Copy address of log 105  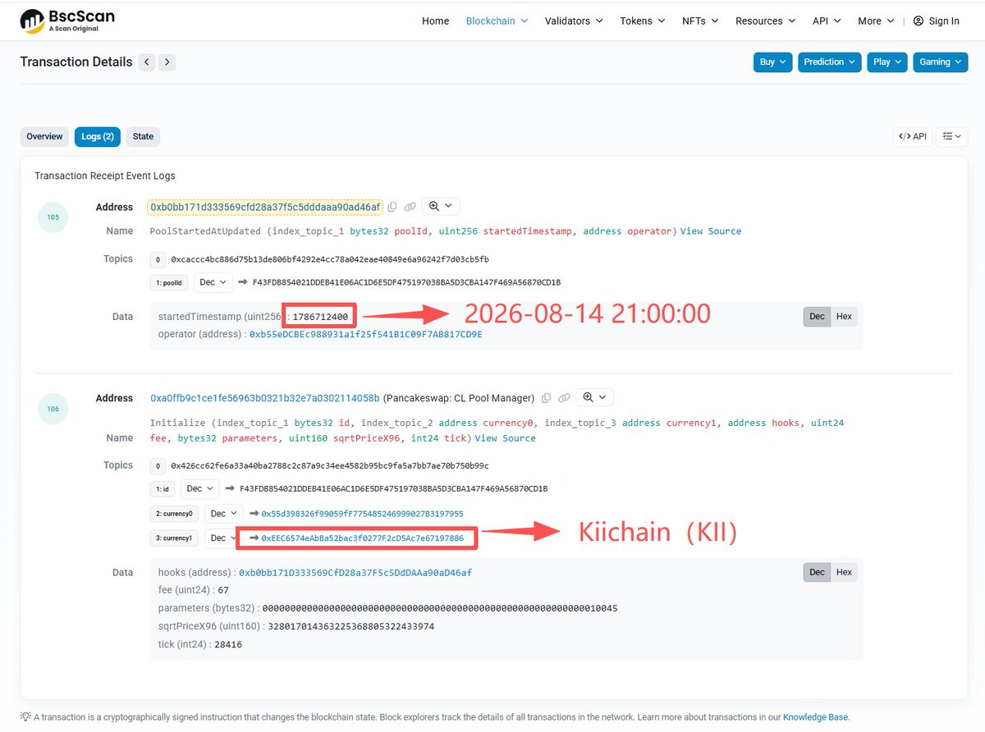point(392,207)
